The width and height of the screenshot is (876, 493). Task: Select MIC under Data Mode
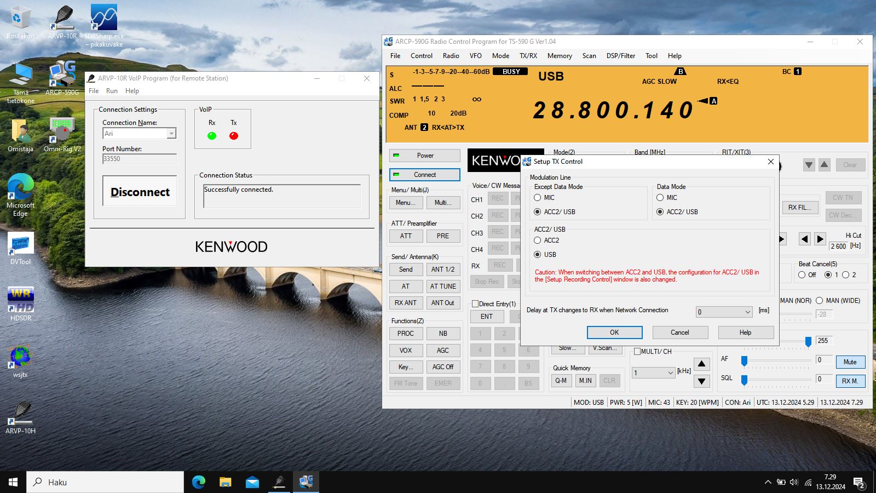(x=667, y=198)
